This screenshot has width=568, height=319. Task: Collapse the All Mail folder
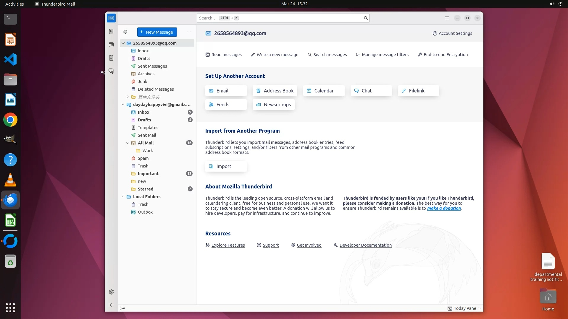click(x=128, y=143)
